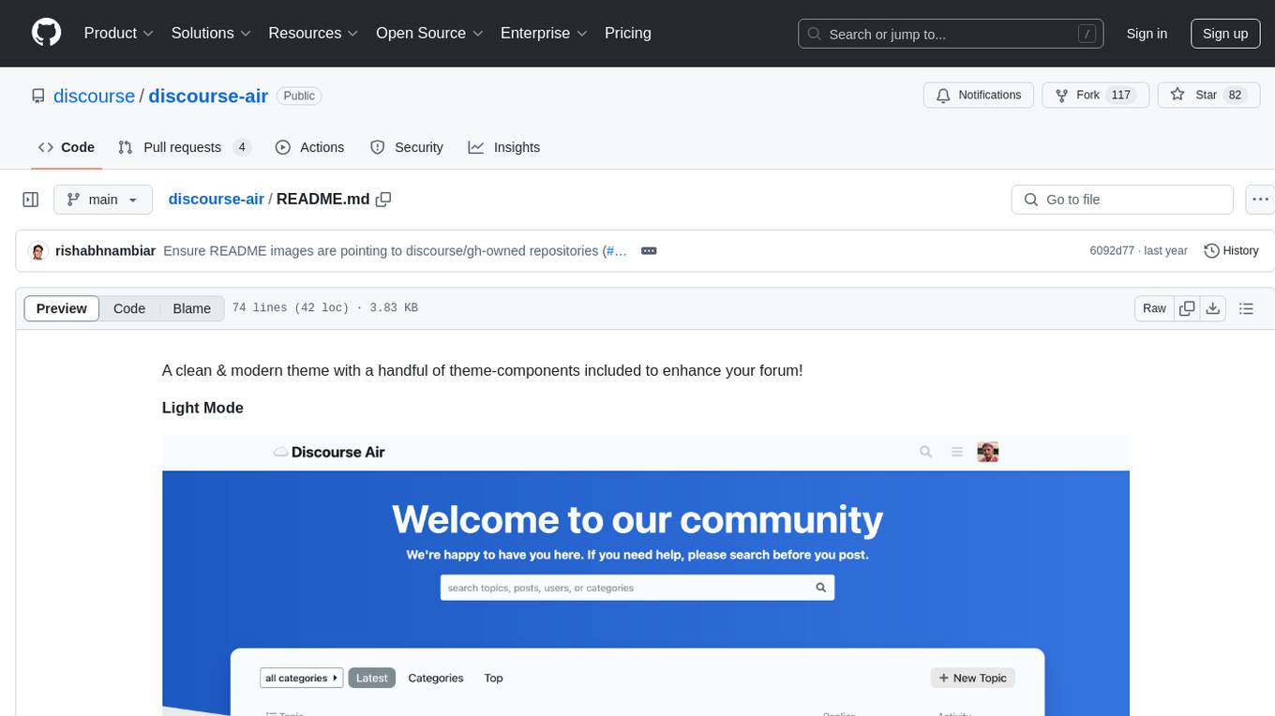The height and width of the screenshot is (716, 1275).
Task: Open the document outline icon
Action: 1246,308
